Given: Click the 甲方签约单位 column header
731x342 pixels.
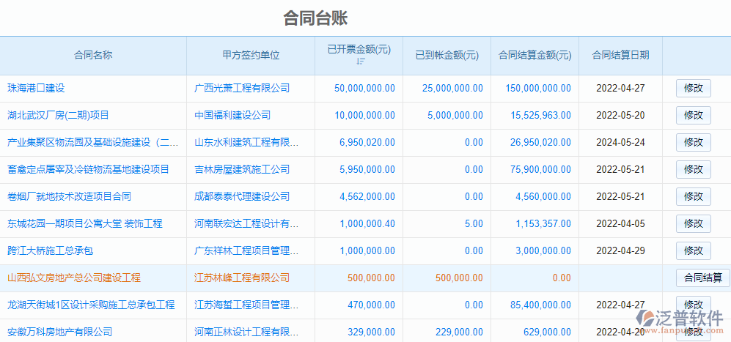Looking at the screenshot, I should pos(251,55).
